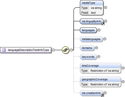This screenshot has width=125, height=97.
Task: Click the sequence compositor icon
Action: coord(65,50)
